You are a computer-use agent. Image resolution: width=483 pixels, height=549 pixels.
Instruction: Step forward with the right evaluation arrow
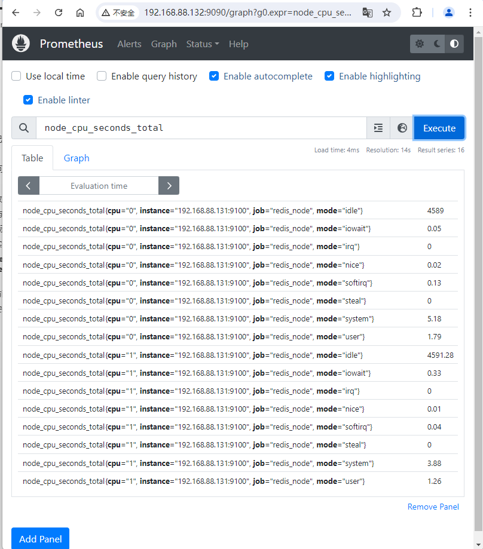pos(169,185)
